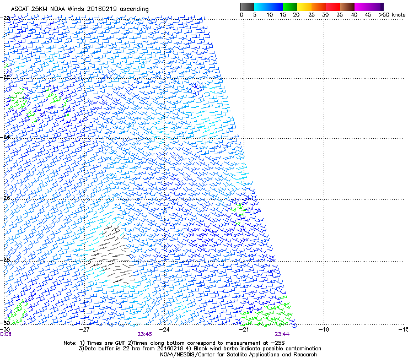Pick the red 30-35 knots legend swatch

pyautogui.click(x=333, y=7)
